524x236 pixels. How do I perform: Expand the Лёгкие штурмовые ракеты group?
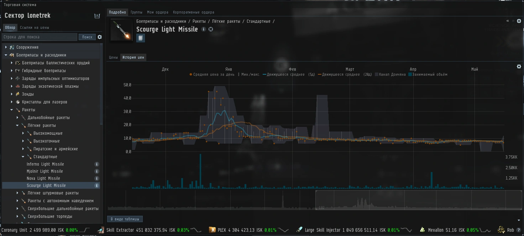pyautogui.click(x=17, y=193)
